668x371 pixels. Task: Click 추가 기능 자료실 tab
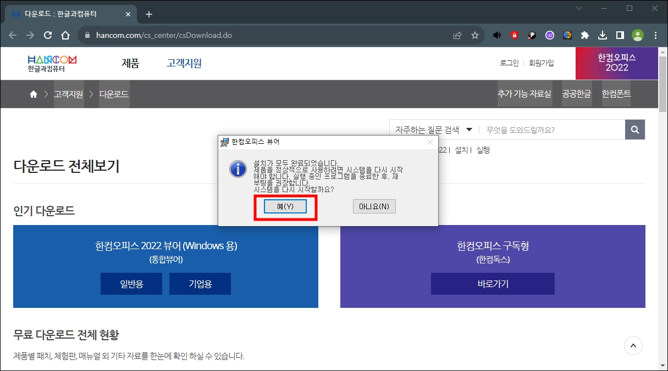coord(524,94)
